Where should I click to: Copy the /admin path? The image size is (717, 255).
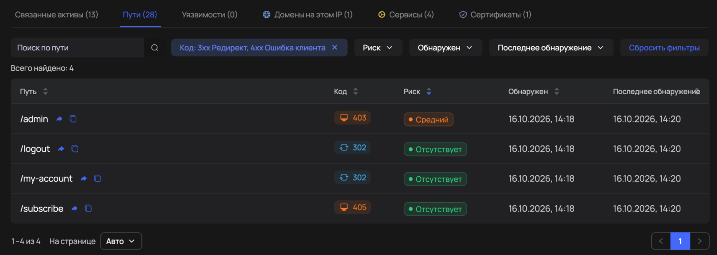click(x=73, y=119)
